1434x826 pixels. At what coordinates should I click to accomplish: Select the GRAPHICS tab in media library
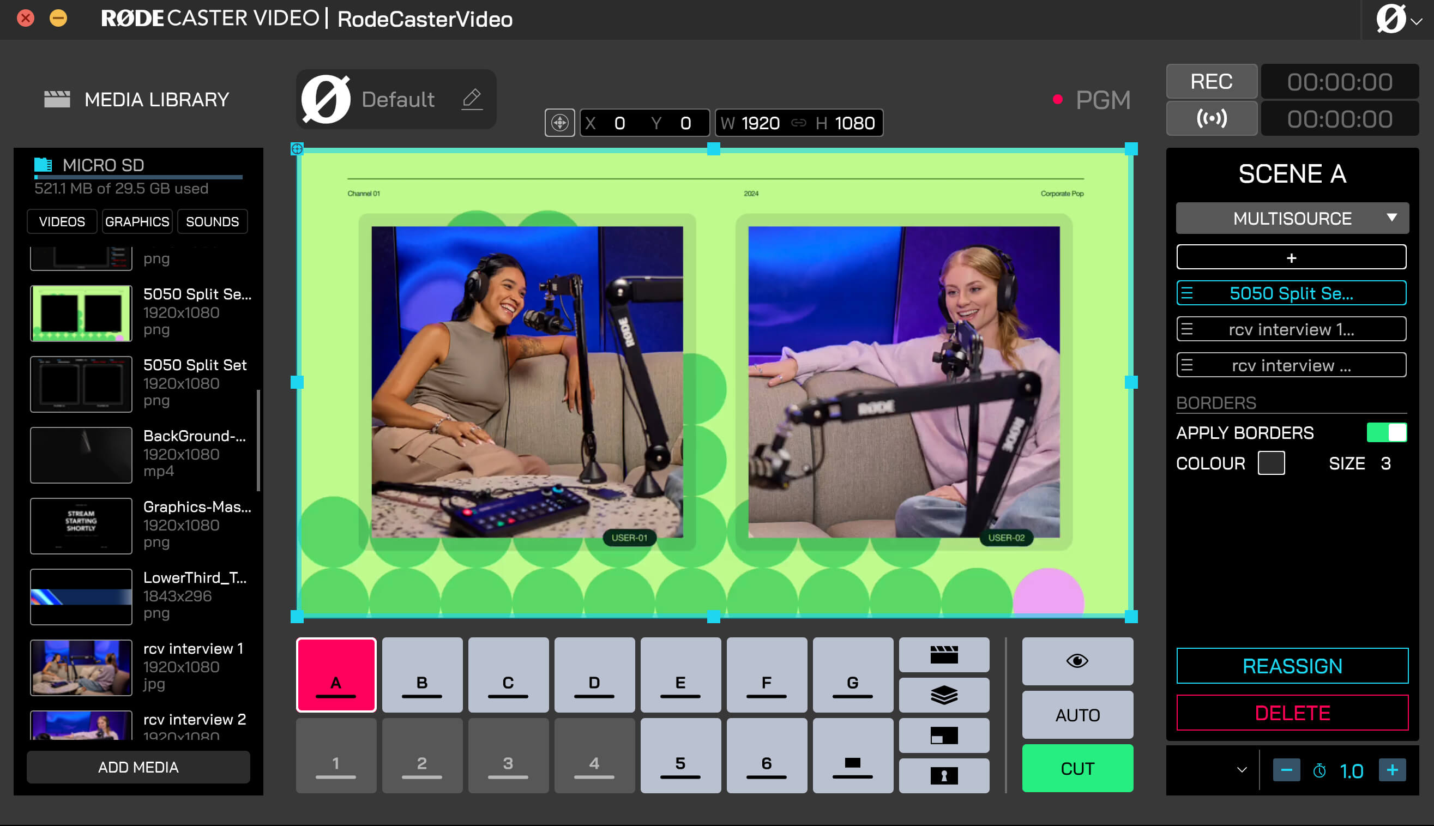point(137,221)
